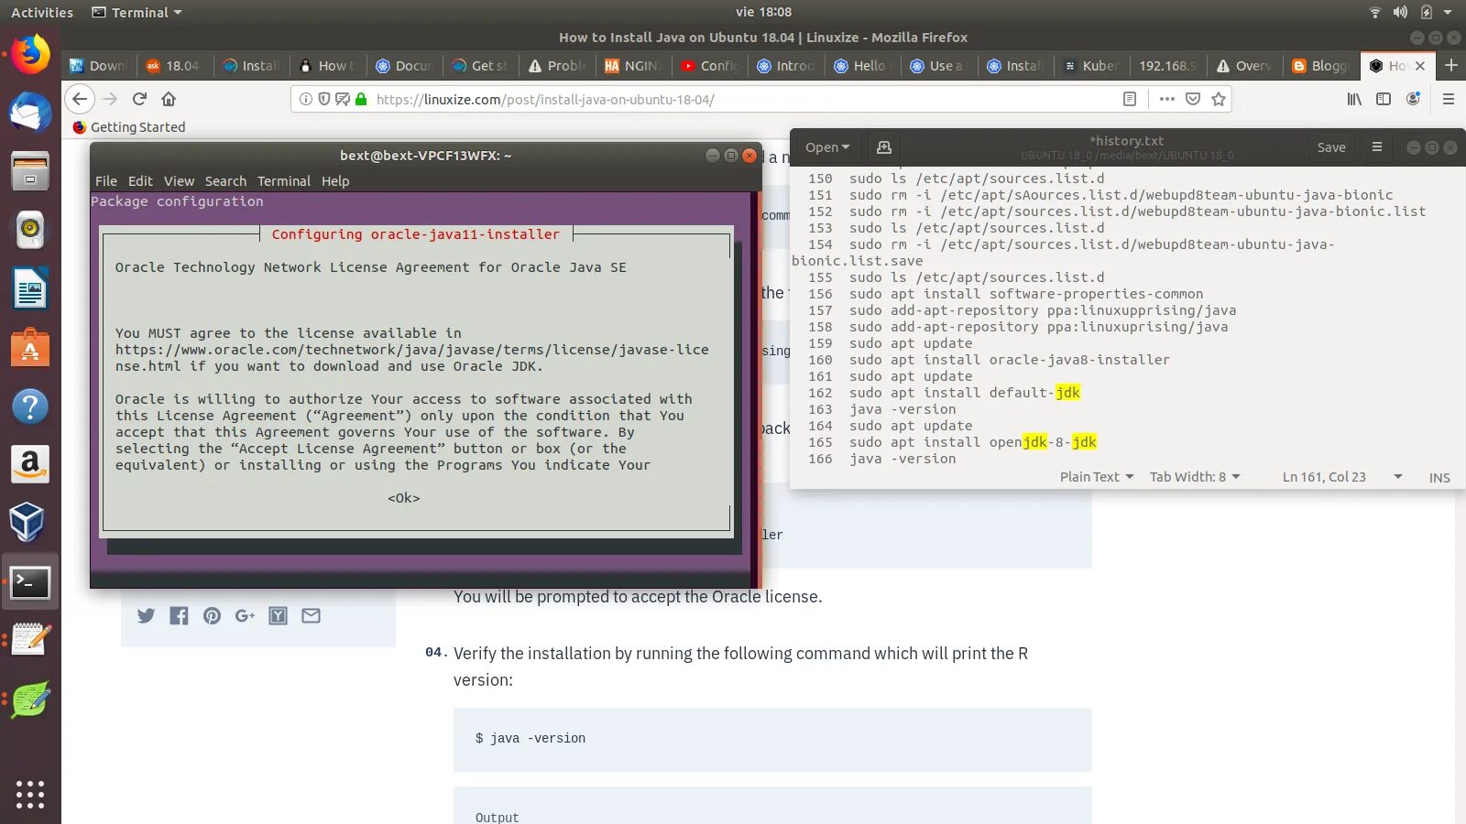
Task: Switch to Blogger browser tab
Action: [x=1321, y=66]
